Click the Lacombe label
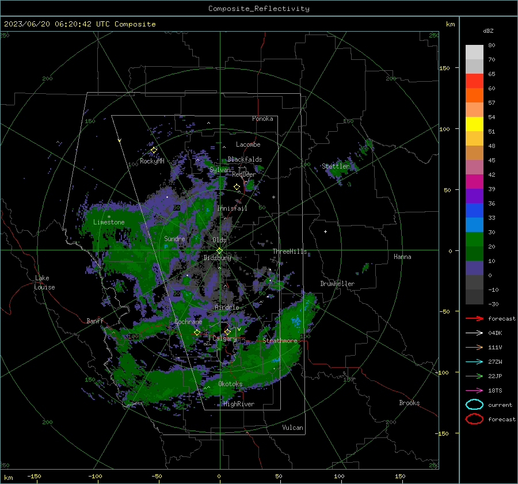Image resolution: width=518 pixels, height=484 pixels. 248,144
